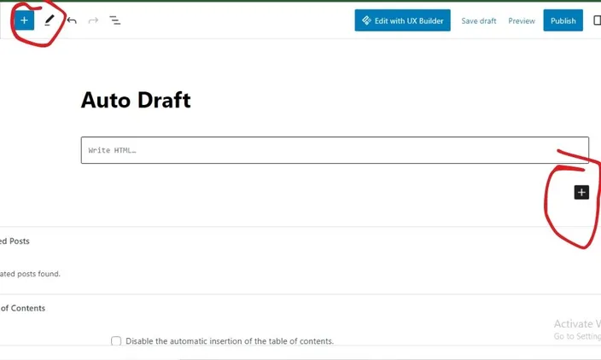Image resolution: width=601 pixels, height=360 pixels.
Task: Open the document overview list view icon
Action: pos(114,20)
